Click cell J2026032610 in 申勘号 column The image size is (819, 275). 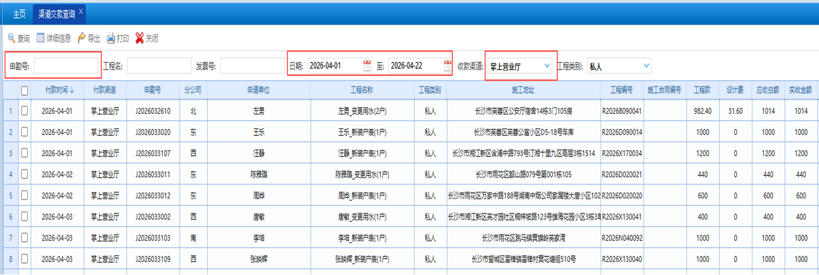tap(153, 111)
